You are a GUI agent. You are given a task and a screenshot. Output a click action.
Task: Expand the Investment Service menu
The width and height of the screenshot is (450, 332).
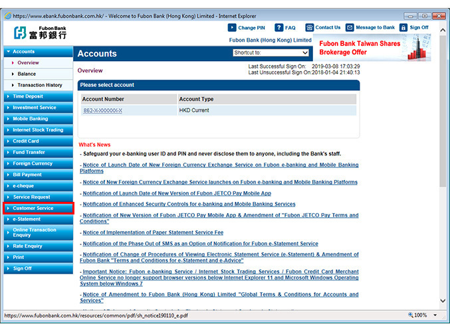[38, 108]
